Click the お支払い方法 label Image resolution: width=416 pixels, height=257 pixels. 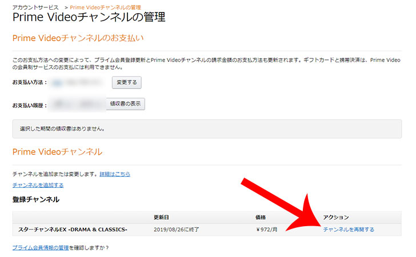pos(30,82)
